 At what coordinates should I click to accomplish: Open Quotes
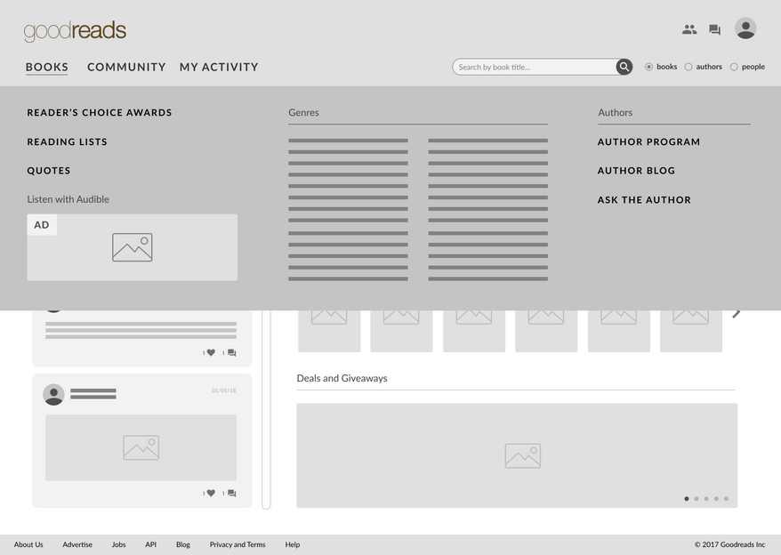click(49, 171)
